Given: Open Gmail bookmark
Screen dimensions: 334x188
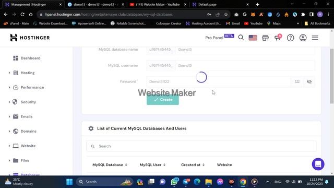Looking at the screenshot, I should 233,23.
